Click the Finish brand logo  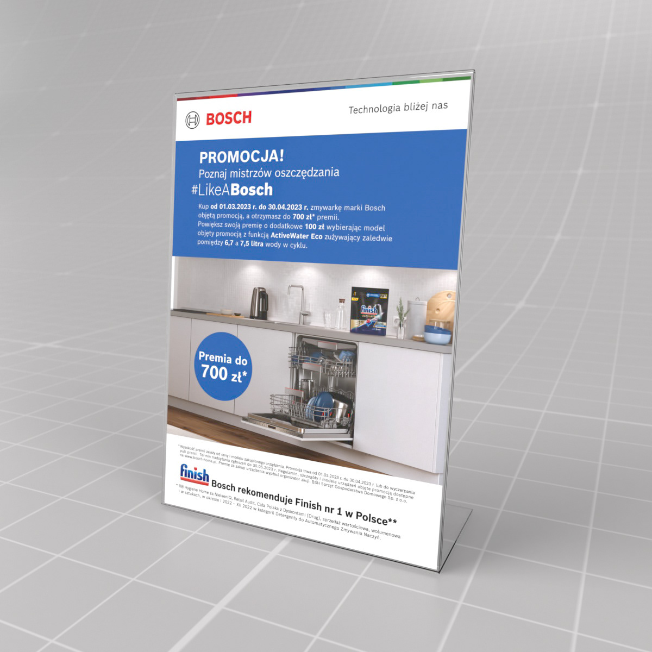pos(194,475)
